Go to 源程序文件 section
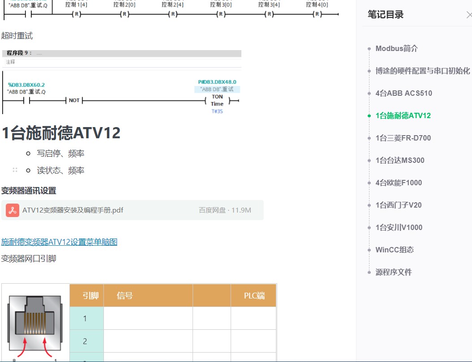The width and height of the screenshot is (472, 362). point(394,273)
